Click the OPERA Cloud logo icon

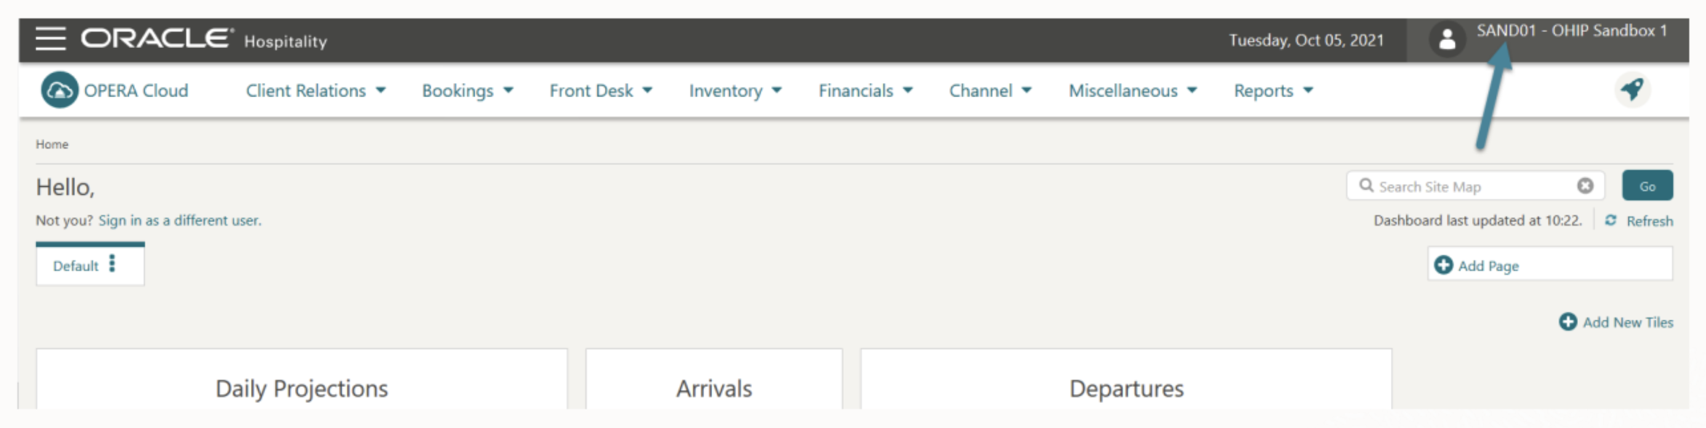click(60, 90)
